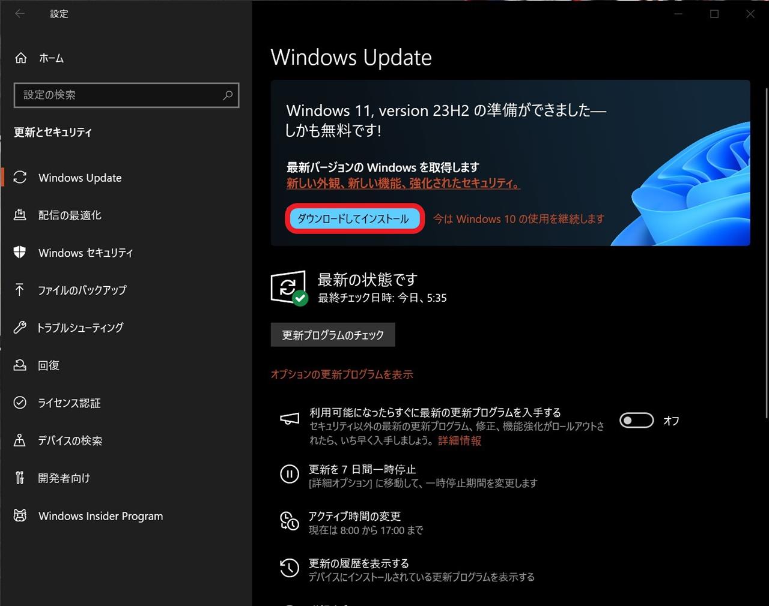Open 更新の履歴を表示する option text

pyautogui.click(x=359, y=563)
